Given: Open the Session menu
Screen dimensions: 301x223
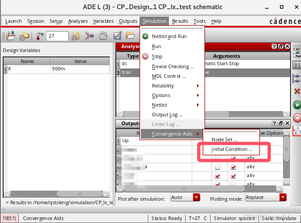Looking at the screenshot, I should (36, 21).
